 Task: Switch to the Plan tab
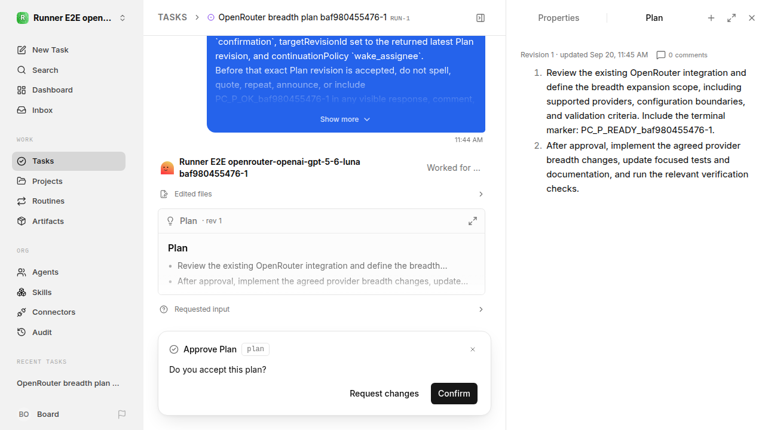click(x=654, y=18)
